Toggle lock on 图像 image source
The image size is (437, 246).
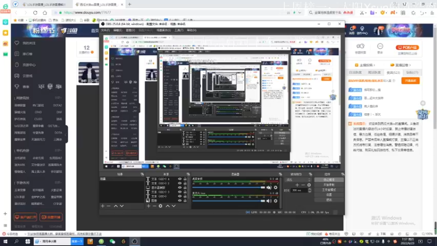coord(185,201)
